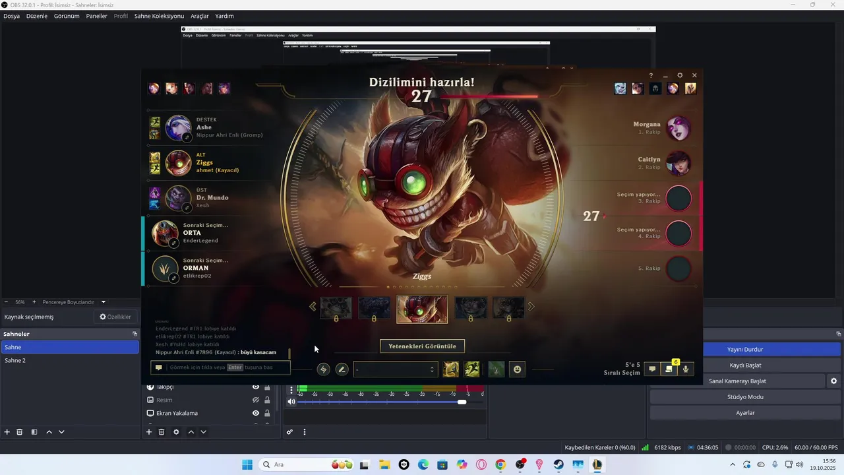
Task: Open the Araçlar menu
Action: pos(200,16)
